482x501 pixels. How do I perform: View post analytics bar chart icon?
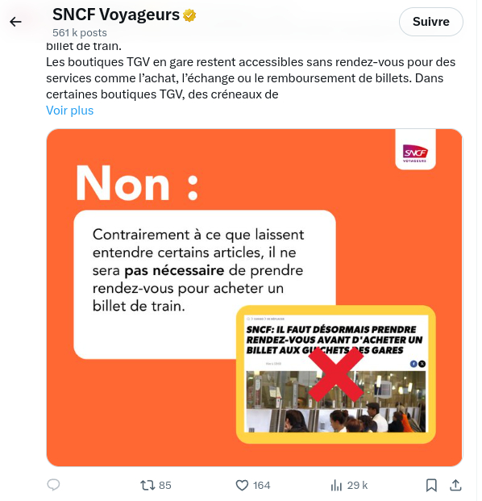[336, 486]
